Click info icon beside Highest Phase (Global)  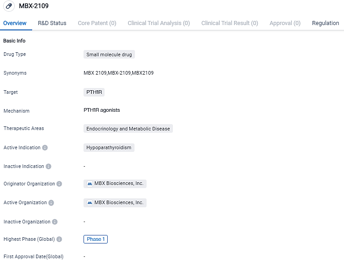(59, 239)
